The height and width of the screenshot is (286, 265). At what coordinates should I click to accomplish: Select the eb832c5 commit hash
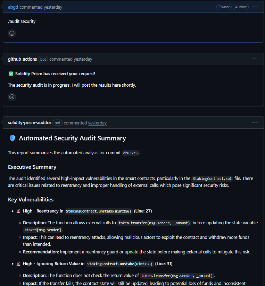131,153
